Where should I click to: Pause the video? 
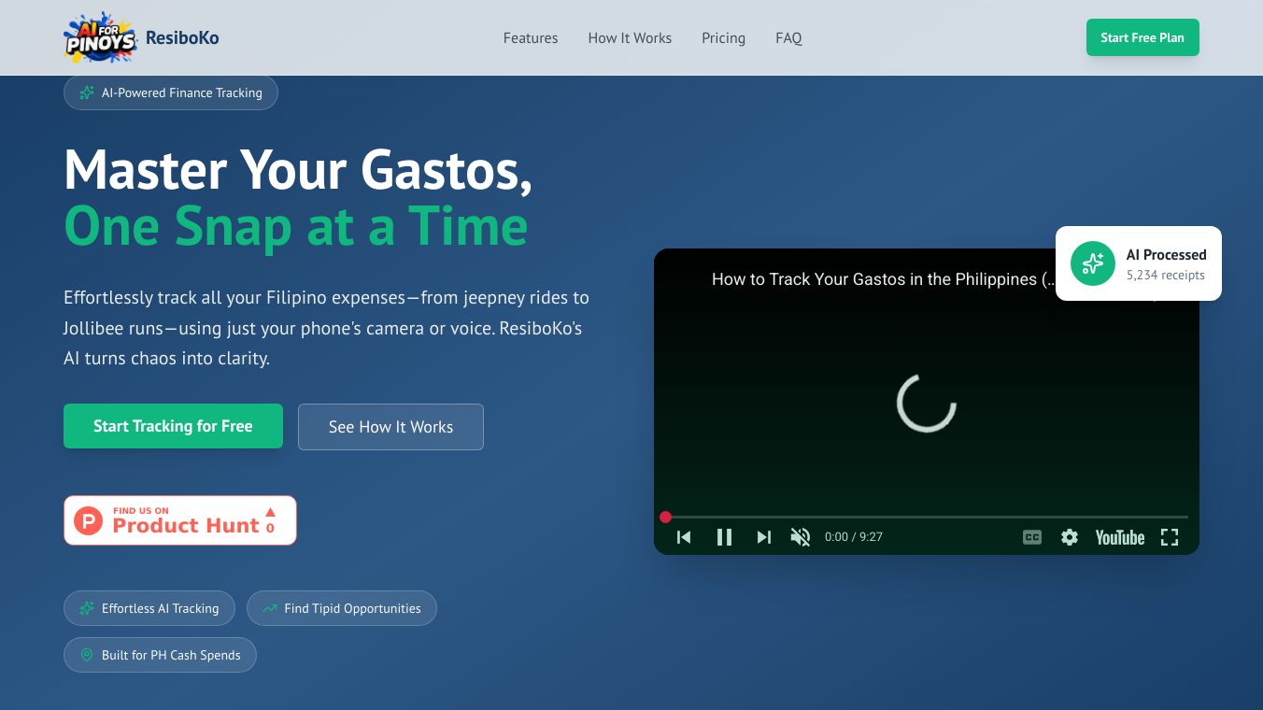click(x=724, y=537)
